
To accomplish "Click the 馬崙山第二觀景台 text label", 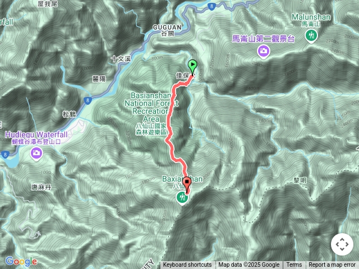I will click(x=263, y=39).
